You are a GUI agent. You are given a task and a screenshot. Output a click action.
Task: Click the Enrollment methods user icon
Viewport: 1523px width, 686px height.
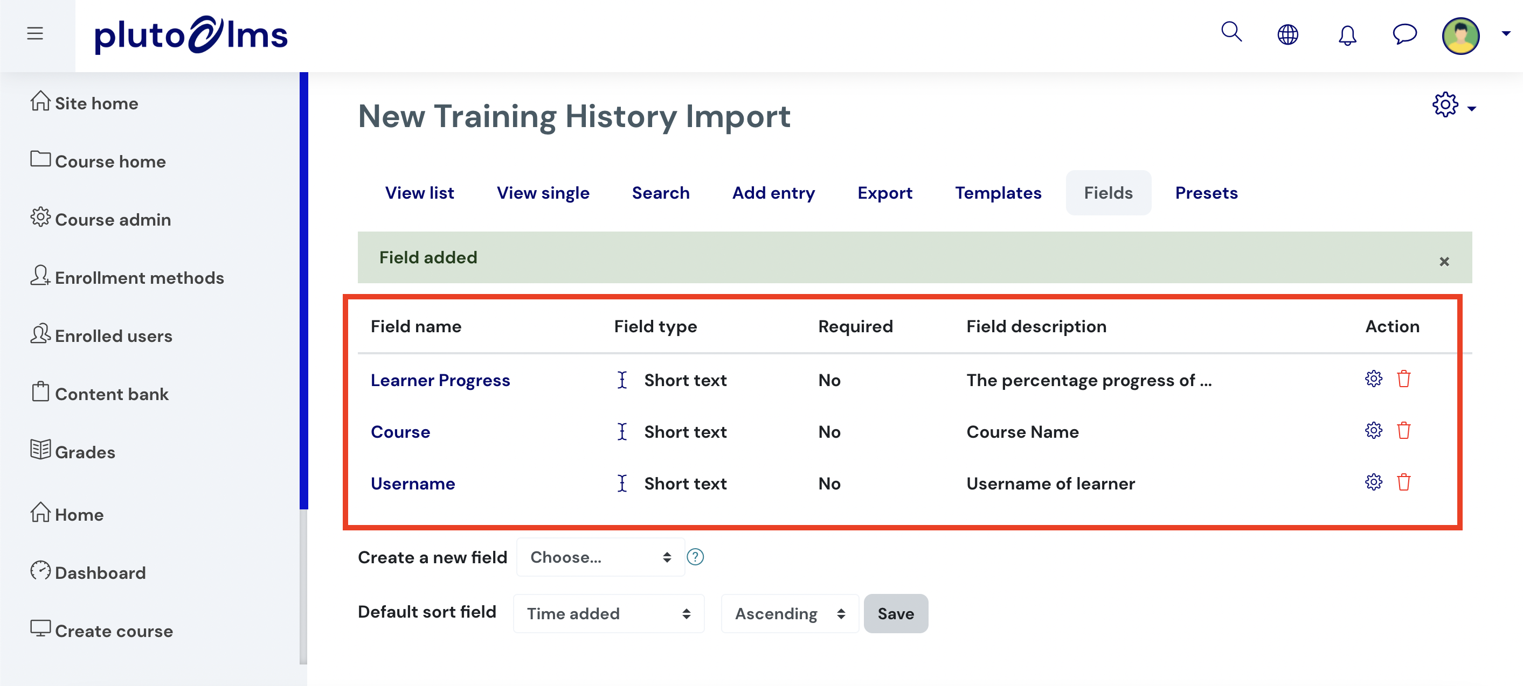tap(40, 275)
